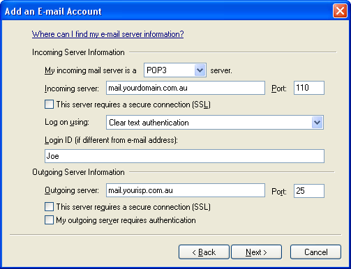
Task: Click the 'Log on using:' label
Action: point(67,122)
